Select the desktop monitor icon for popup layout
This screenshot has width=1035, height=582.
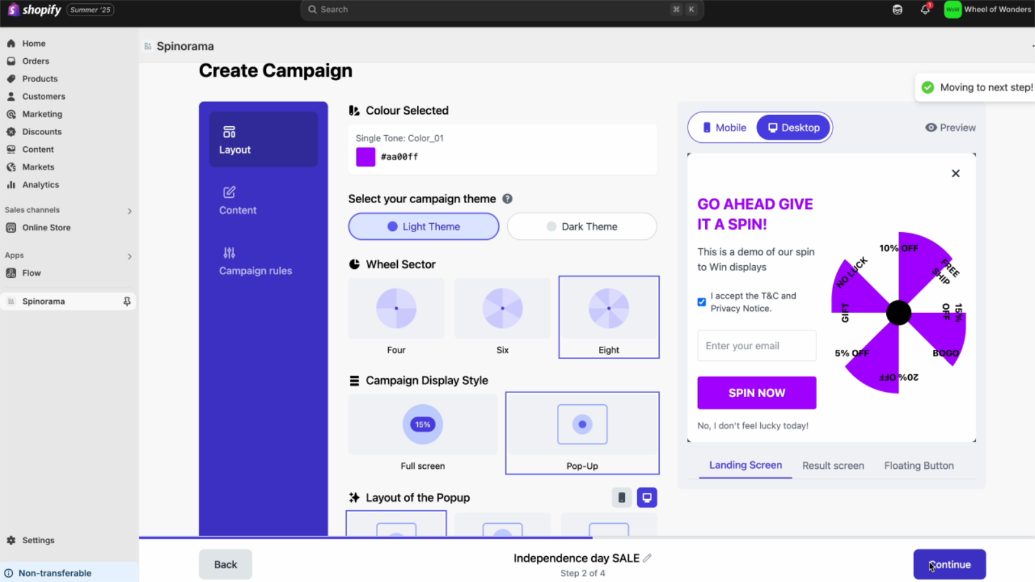pos(647,497)
